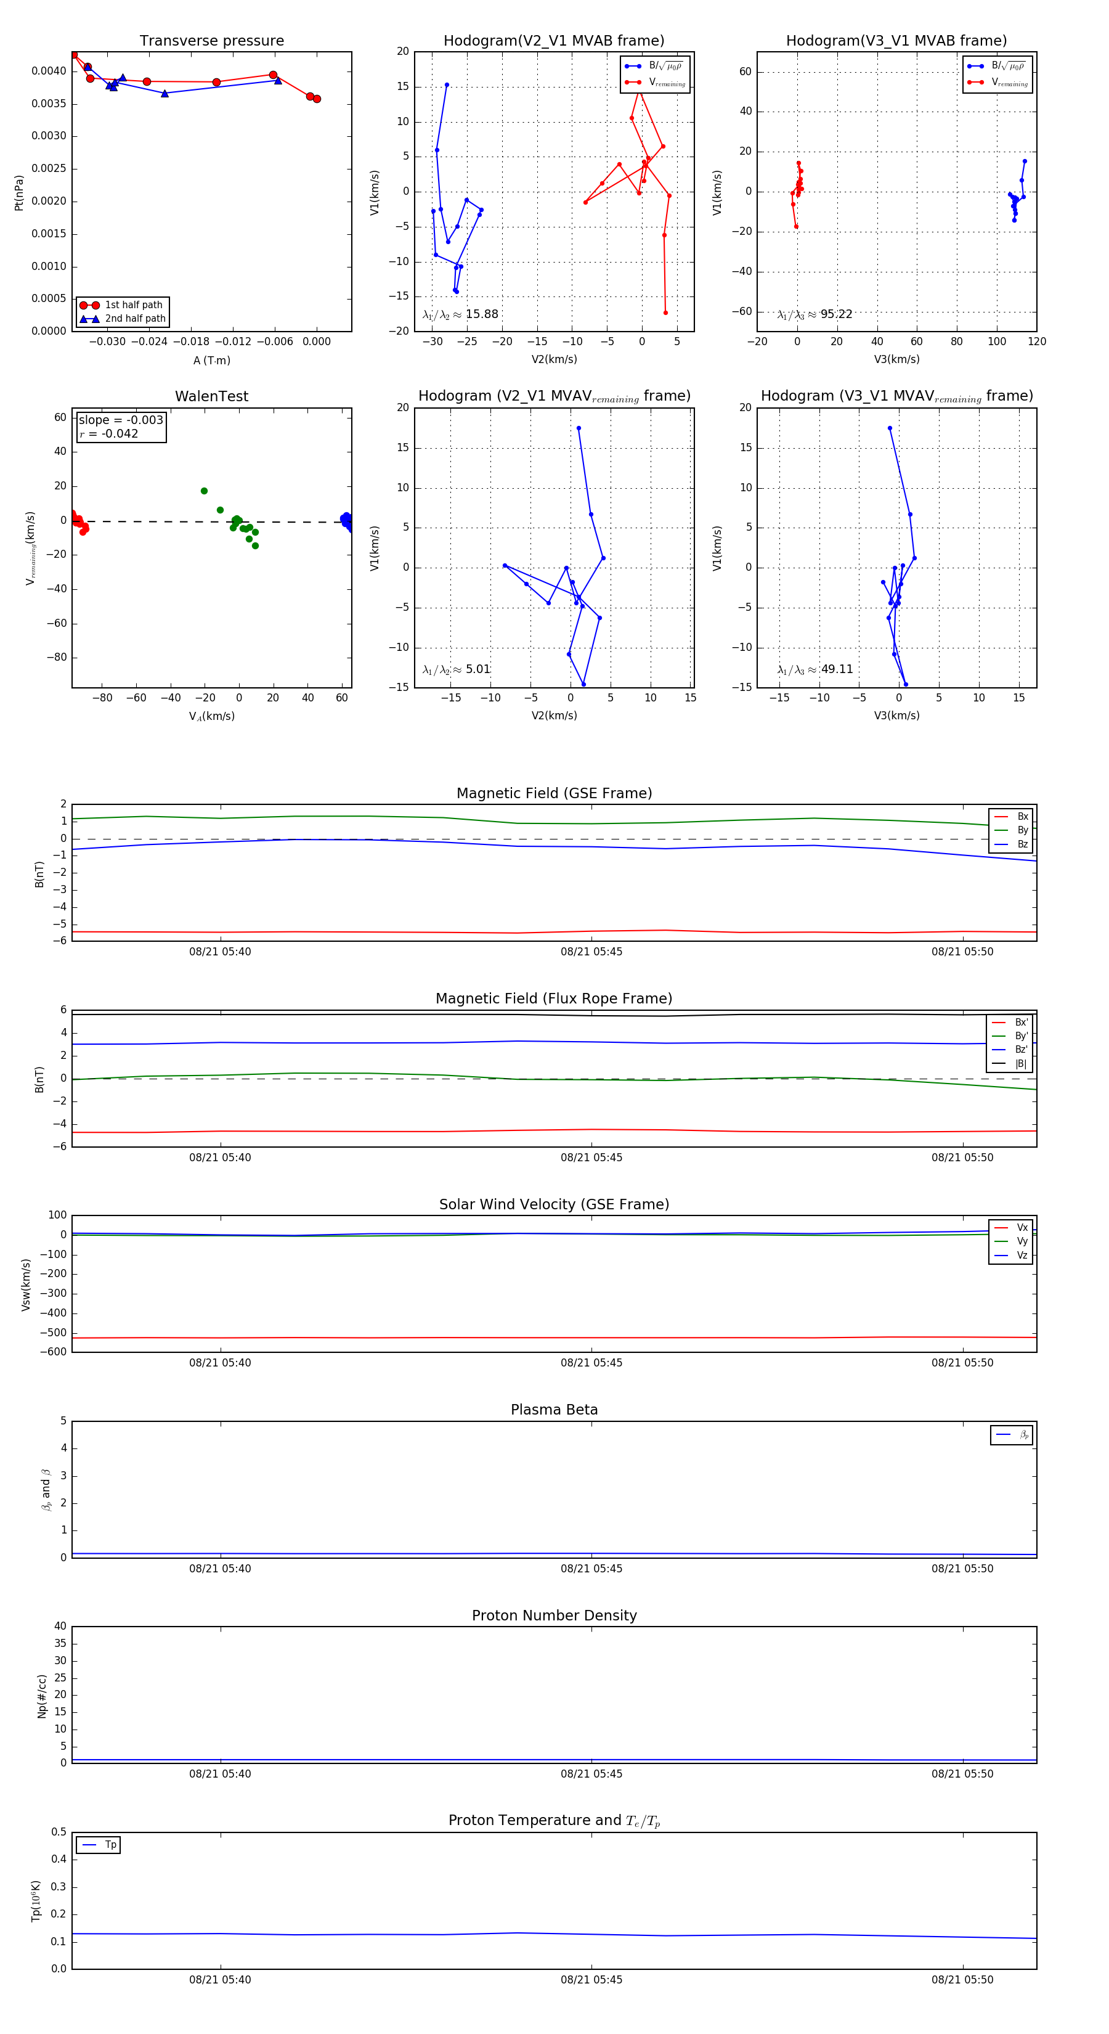Click the 'Proton Number Density' title
The height and width of the screenshot is (2034, 1109).
coord(554,1615)
